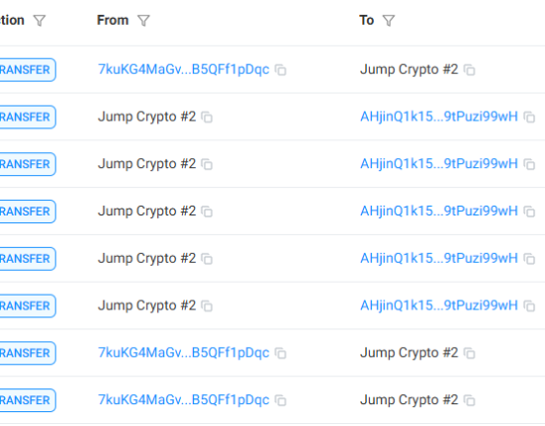The width and height of the screenshot is (545, 426).
Task: Open AHjinQ1k15...9tPuzi99wH link in fourth row
Action: [x=439, y=212]
